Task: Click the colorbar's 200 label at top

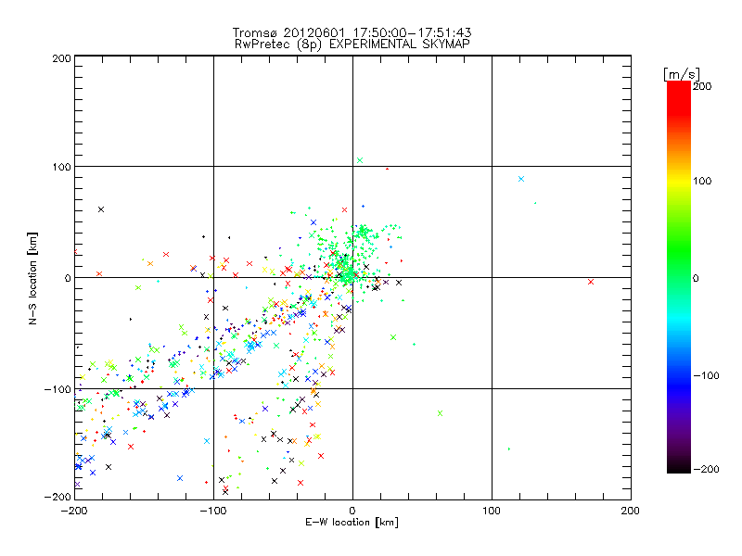Action: click(x=702, y=86)
